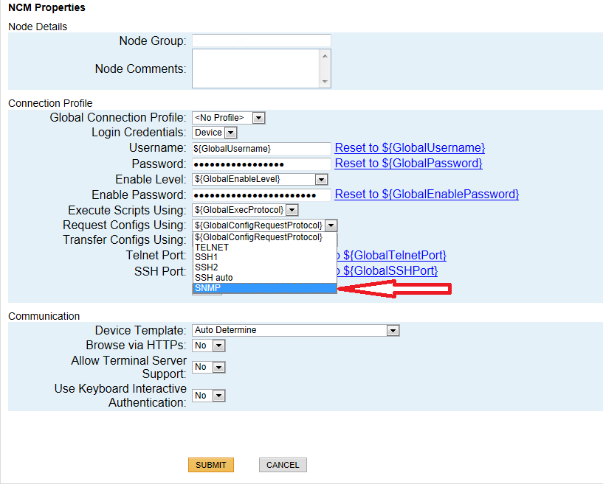This screenshot has height=487, width=603.
Task: Click the Username input field
Action: 261,149
